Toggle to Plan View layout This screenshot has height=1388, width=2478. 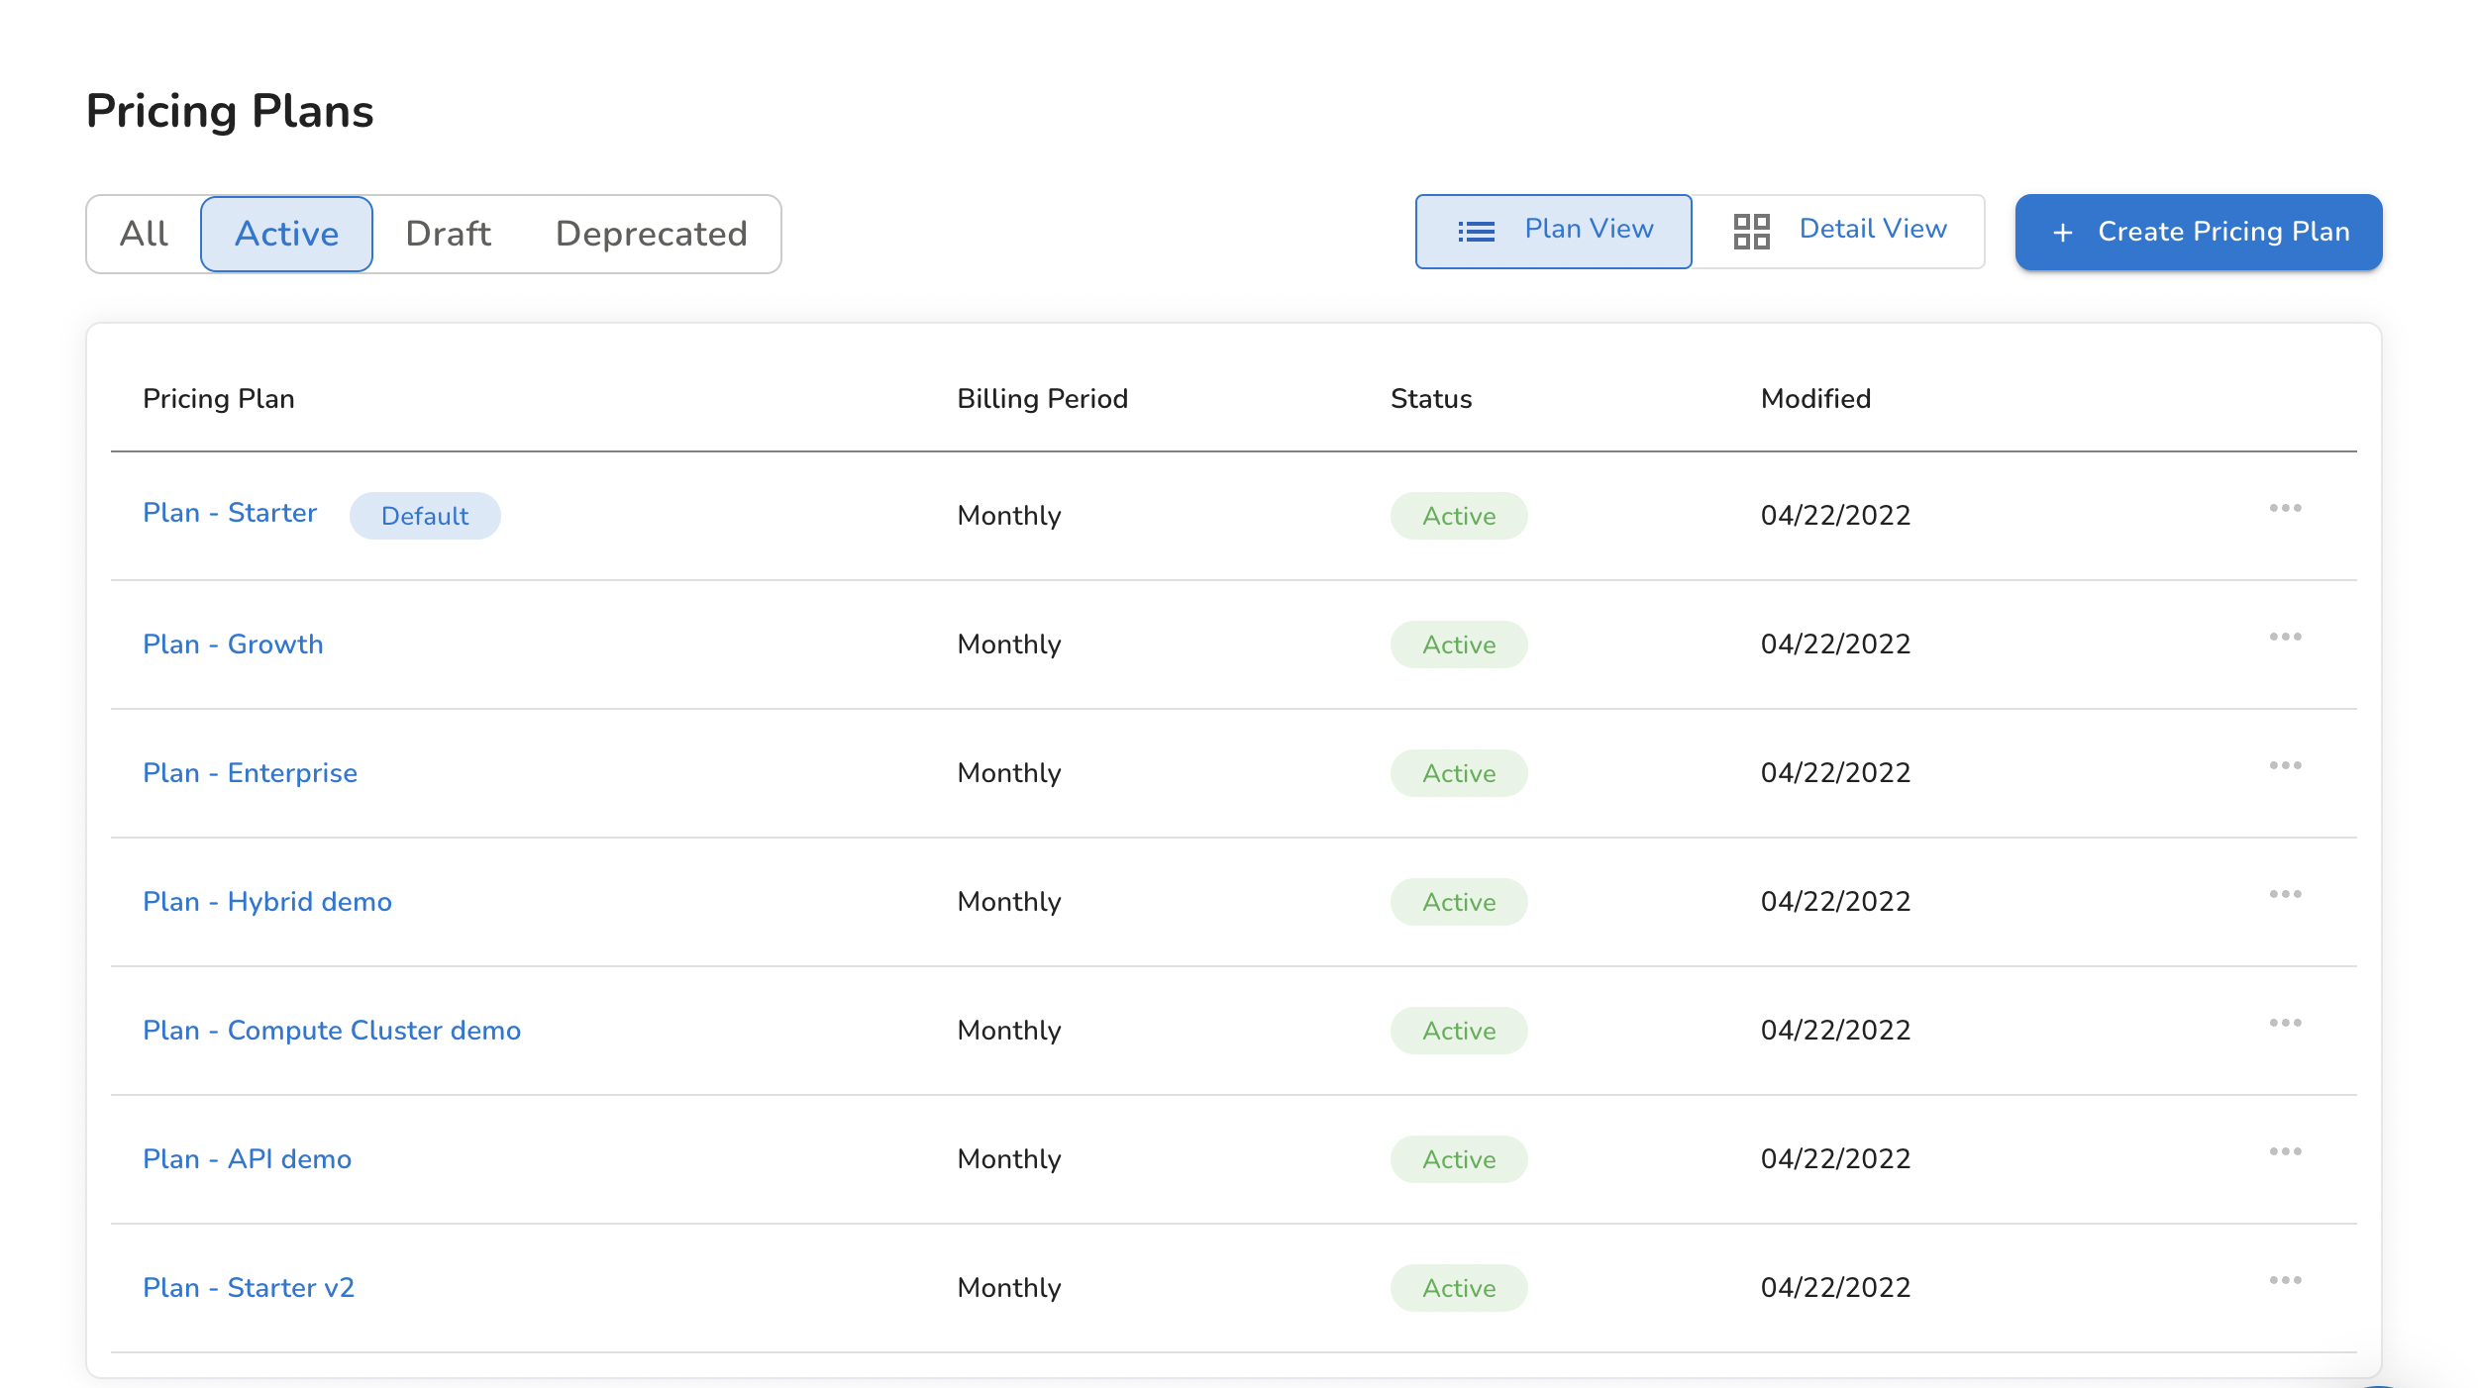pyautogui.click(x=1588, y=230)
